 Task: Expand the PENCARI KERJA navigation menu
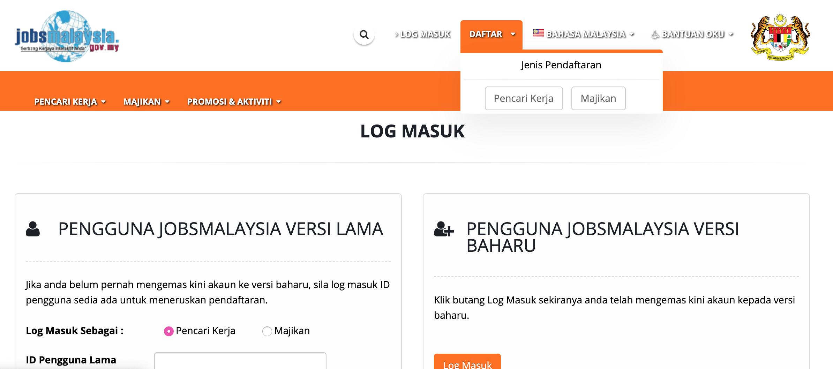click(x=70, y=101)
